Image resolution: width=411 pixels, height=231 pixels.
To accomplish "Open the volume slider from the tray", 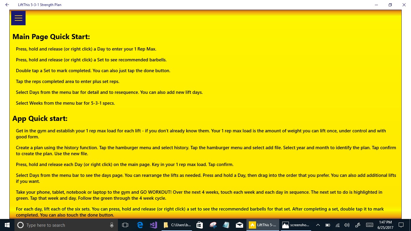I will [x=347, y=225].
